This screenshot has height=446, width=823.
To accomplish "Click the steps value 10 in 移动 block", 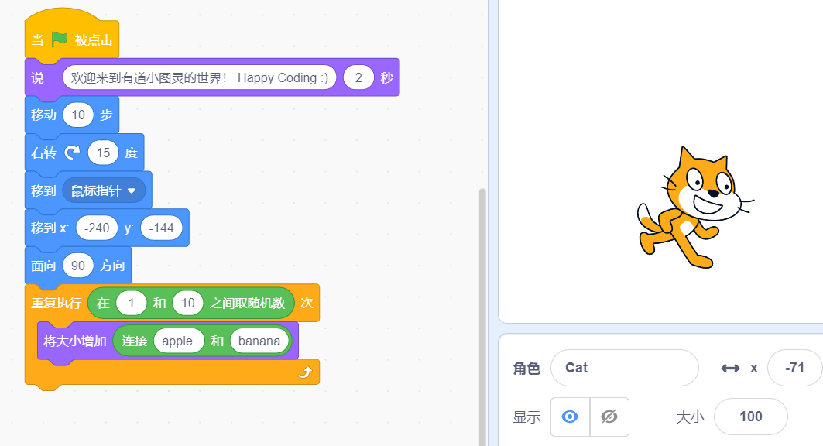I will point(78,115).
